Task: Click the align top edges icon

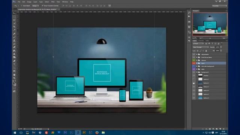Action: pyautogui.click(x=63, y=6)
